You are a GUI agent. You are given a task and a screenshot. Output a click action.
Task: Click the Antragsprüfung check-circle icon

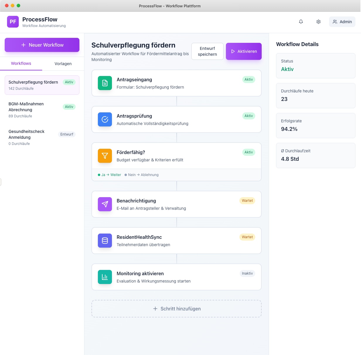pos(105,119)
